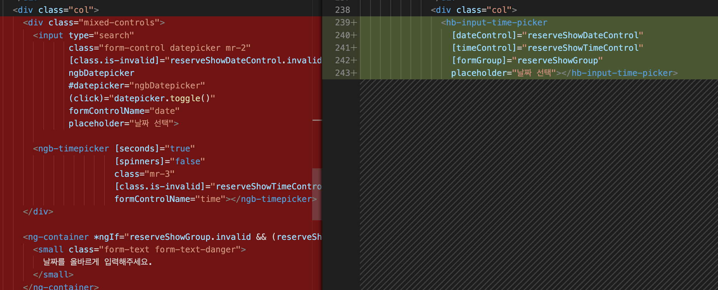Click class="form-control datepicker mr-2" line
Viewport: 718px width, 290px height.
point(160,48)
